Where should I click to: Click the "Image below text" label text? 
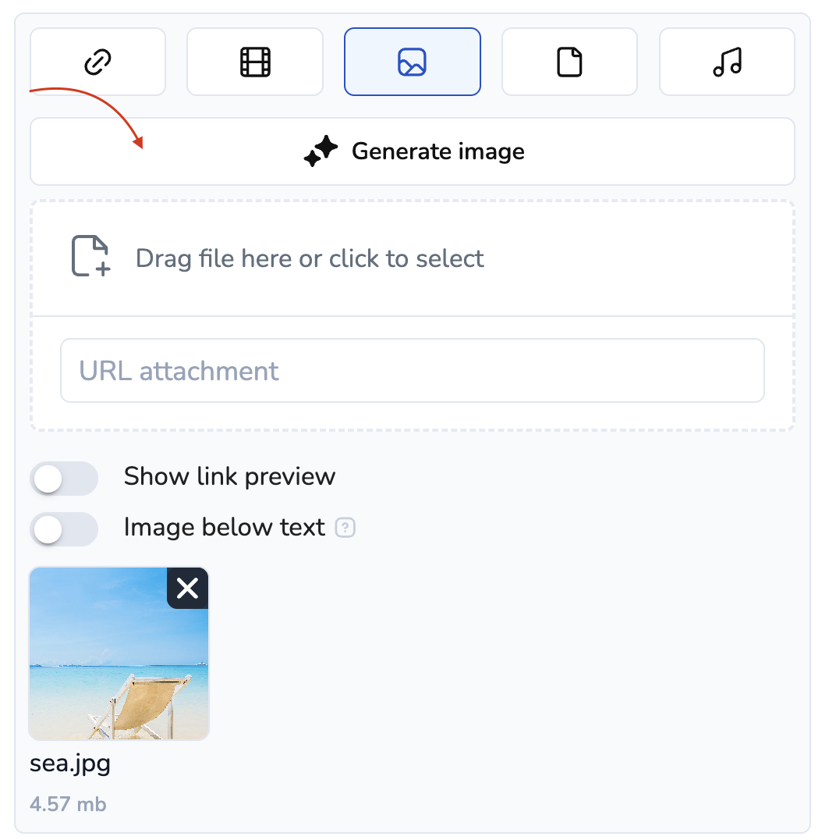[224, 528]
